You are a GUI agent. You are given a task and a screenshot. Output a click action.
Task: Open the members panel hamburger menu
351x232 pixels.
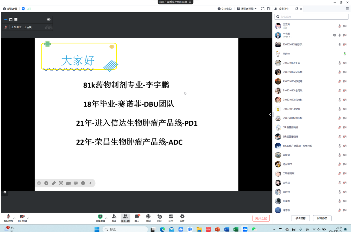pos(347,9)
